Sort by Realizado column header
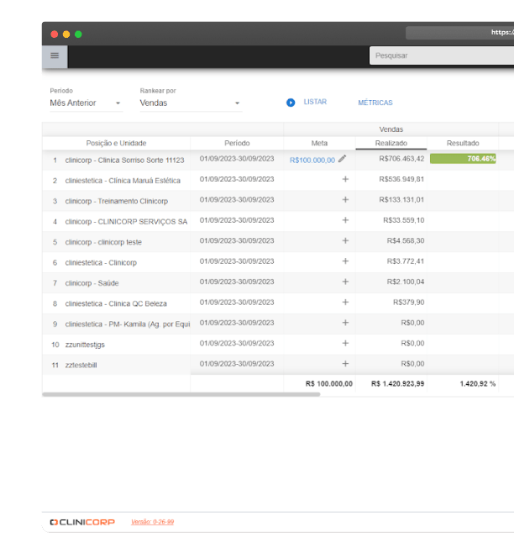 pyautogui.click(x=391, y=143)
